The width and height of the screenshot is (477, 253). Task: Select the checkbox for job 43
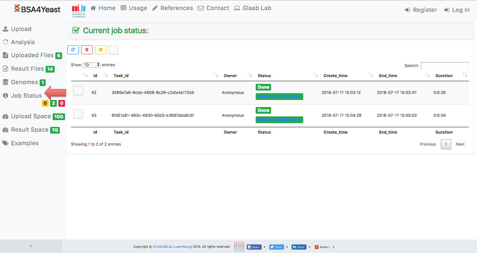coord(78,114)
